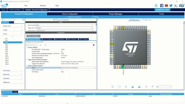185x104 pixels.
Task: Collapse Trigger Output (TRGO) Parameters group
Action: [x=27, y=60]
